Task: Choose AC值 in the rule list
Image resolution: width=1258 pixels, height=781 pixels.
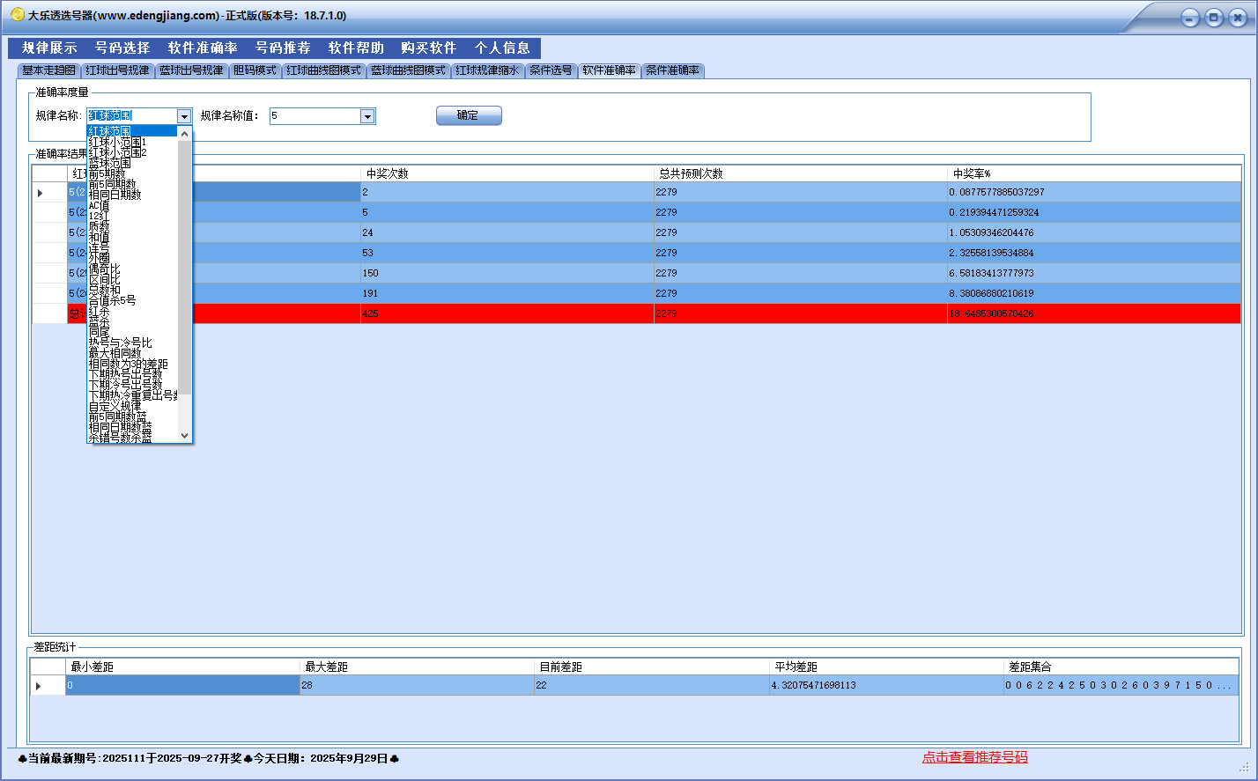Action: [x=100, y=205]
